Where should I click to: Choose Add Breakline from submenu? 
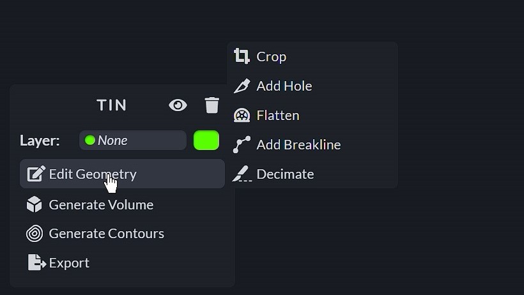click(x=298, y=145)
